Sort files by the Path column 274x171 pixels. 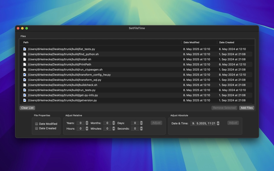(26, 42)
